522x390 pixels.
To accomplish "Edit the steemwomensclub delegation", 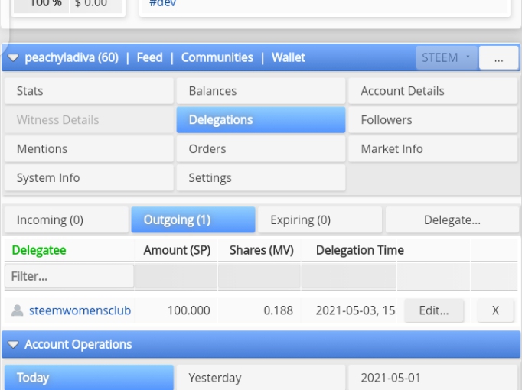I will click(x=434, y=310).
